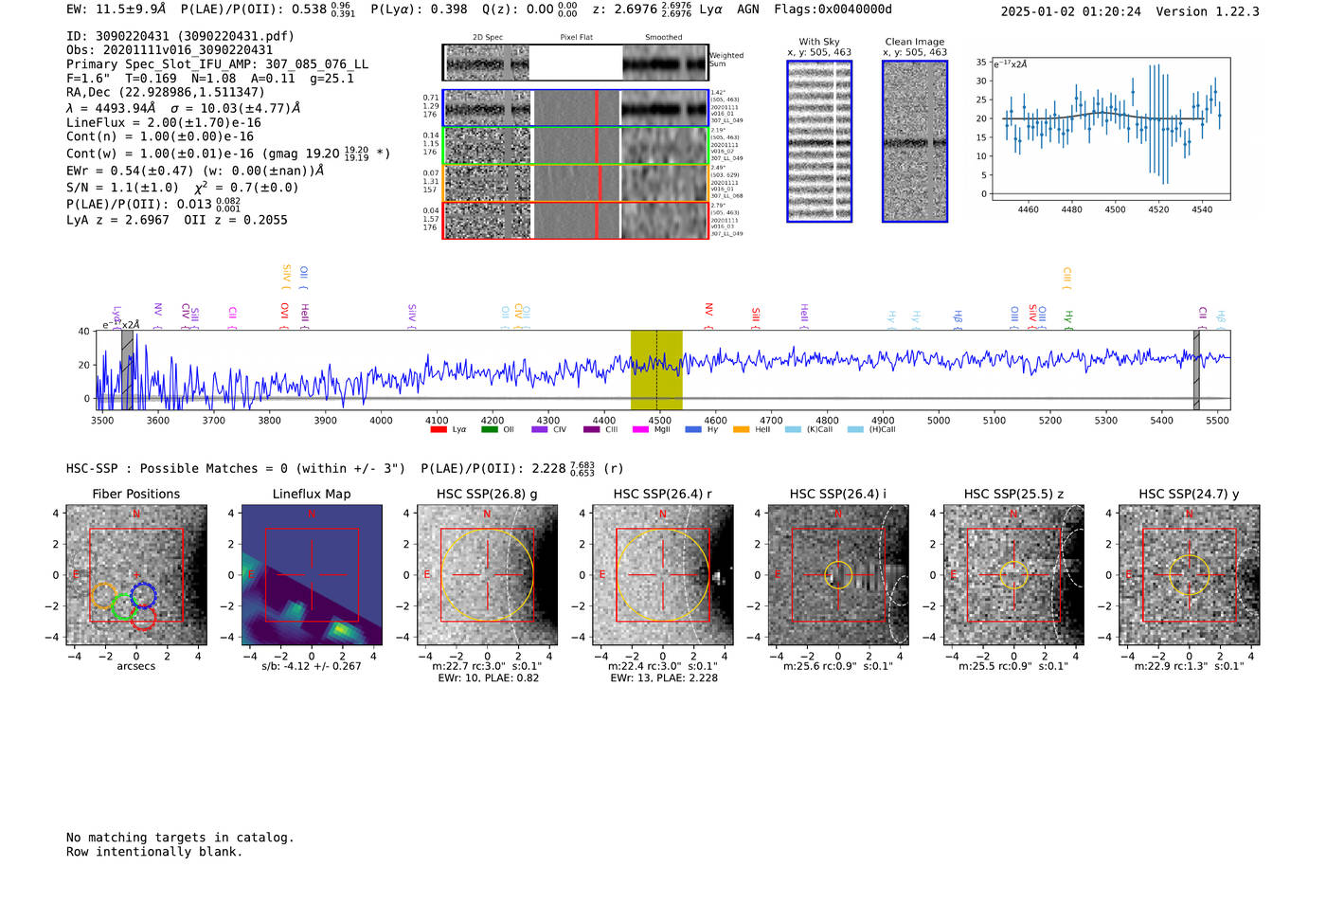Image resolution: width=1326 pixels, height=903 pixels.
Task: Select the (K)CaII legend swatch
Action: [x=793, y=429]
